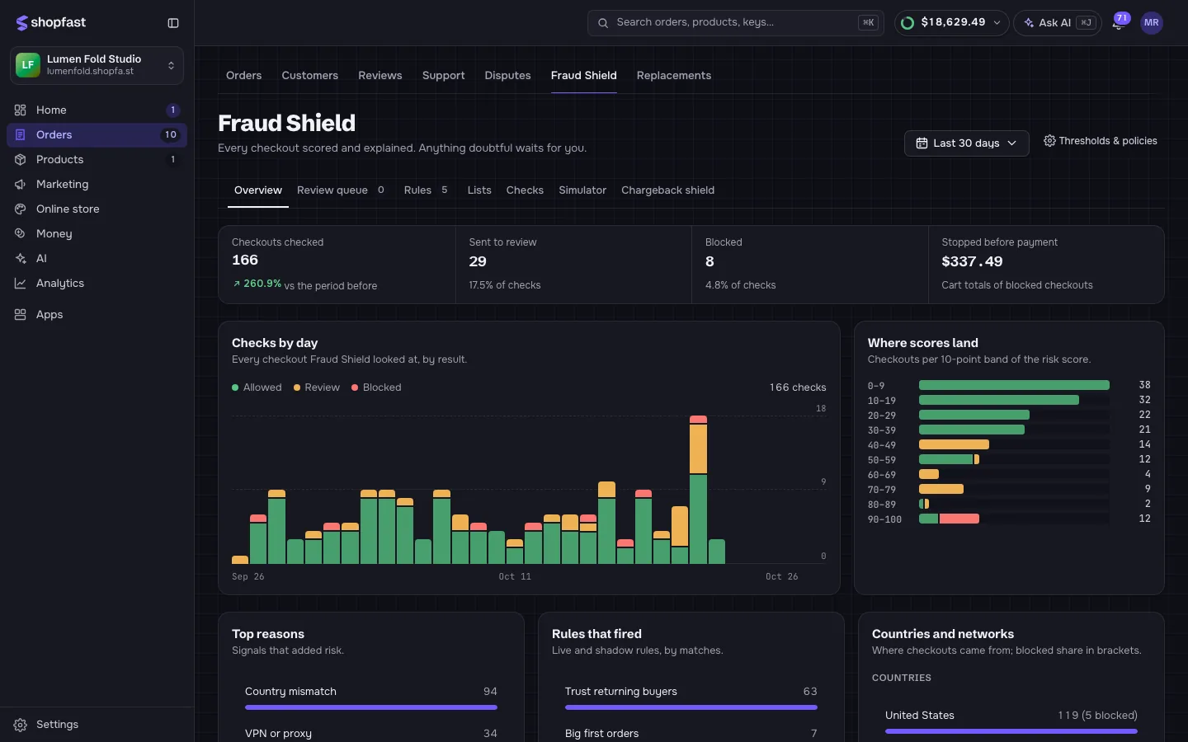Click the shopfast logo

point(51,23)
